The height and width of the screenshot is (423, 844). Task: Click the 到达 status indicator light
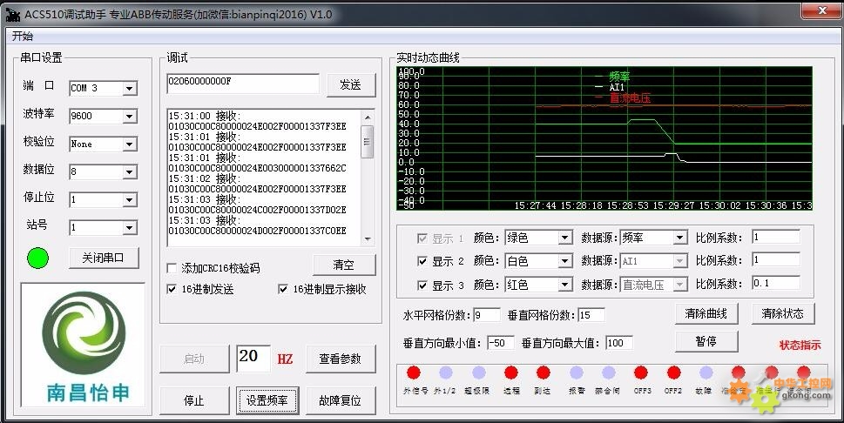click(x=544, y=373)
